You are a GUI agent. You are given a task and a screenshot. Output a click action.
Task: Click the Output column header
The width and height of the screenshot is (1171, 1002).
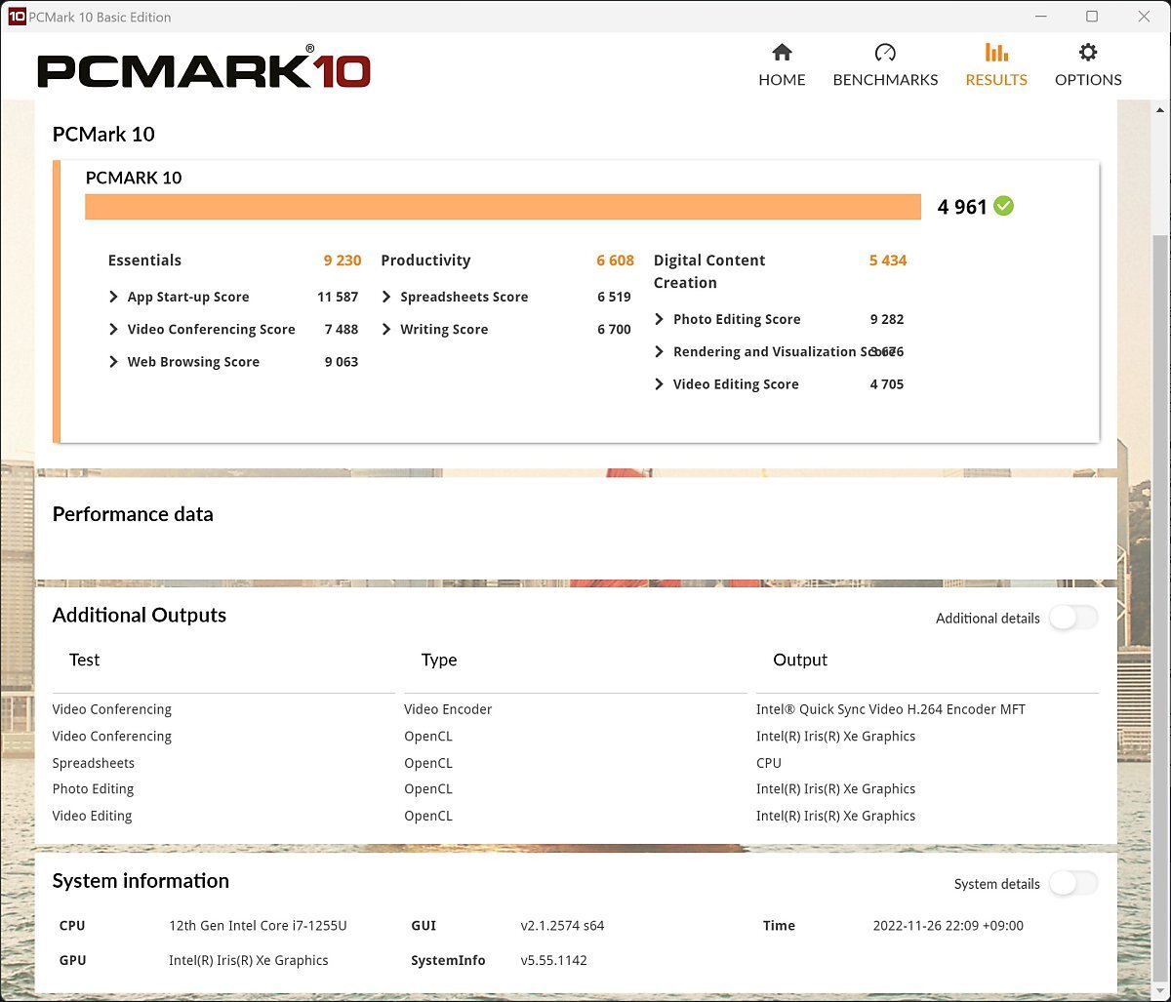[x=800, y=661]
